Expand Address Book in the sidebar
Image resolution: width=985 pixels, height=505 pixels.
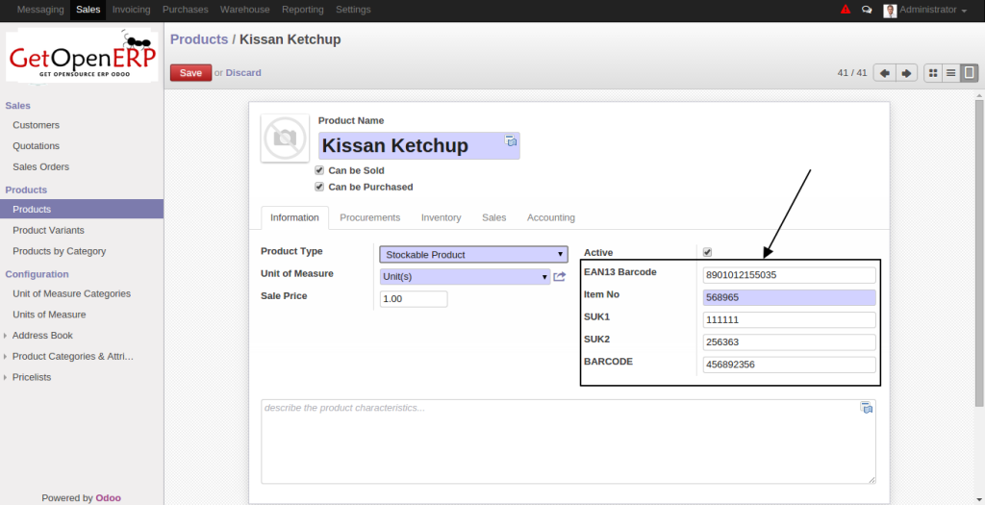[x=42, y=336]
